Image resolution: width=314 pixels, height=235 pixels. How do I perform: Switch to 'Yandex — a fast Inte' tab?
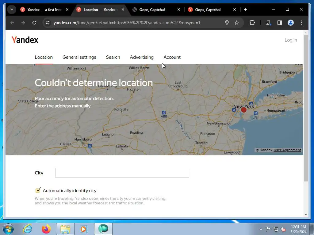click(44, 9)
